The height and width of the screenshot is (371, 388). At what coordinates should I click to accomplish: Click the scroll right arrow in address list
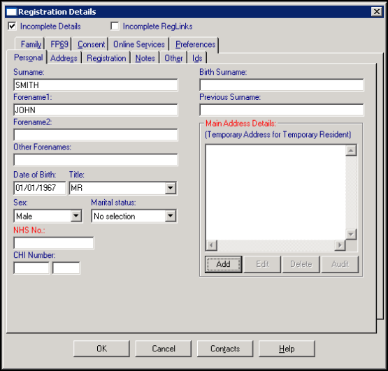click(340, 245)
